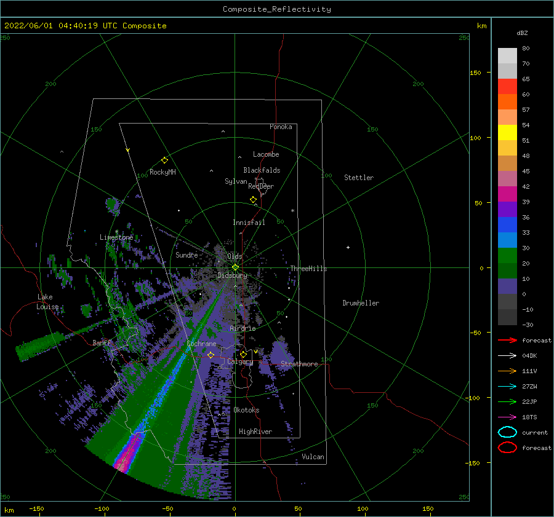Click the Calgary city label
554x517 pixels.
(x=240, y=361)
